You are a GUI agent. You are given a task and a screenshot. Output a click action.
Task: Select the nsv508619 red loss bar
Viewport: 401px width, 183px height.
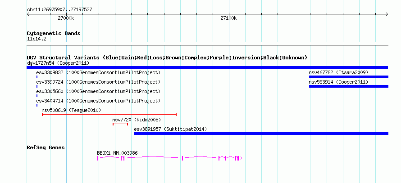(x=109, y=115)
